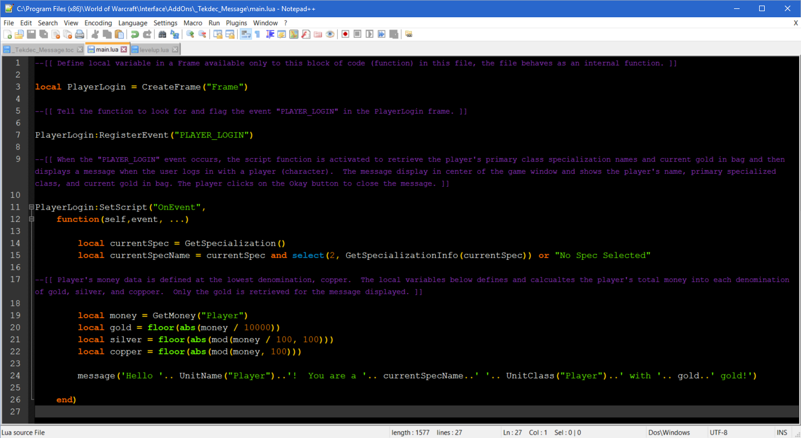Click the Dos\Windows line ending field

coord(669,432)
